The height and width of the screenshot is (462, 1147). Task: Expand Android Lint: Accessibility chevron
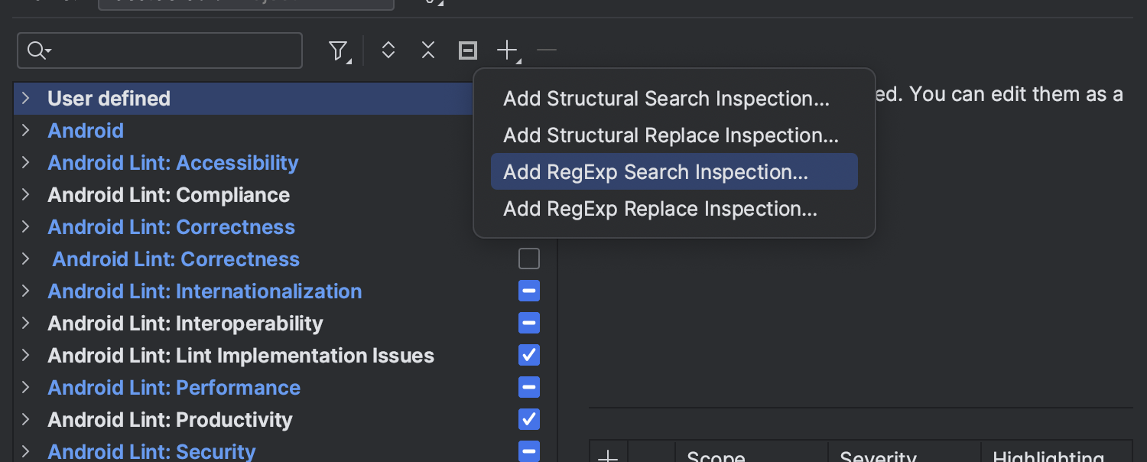click(x=26, y=163)
